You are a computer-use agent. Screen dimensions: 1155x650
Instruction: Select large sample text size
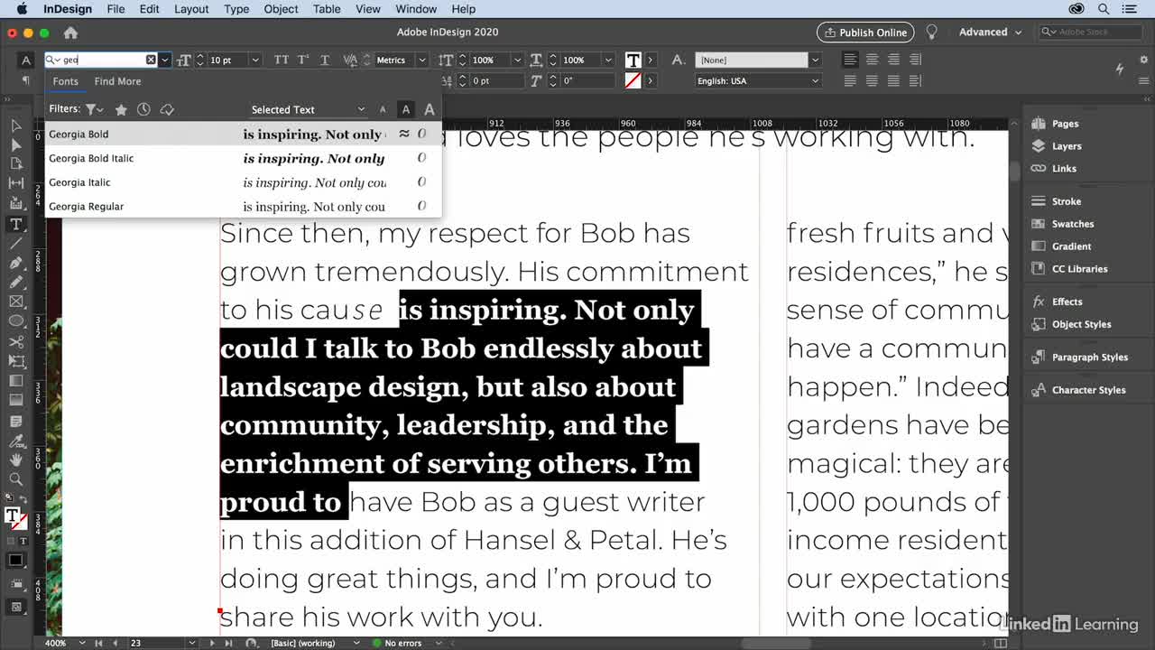(x=430, y=109)
